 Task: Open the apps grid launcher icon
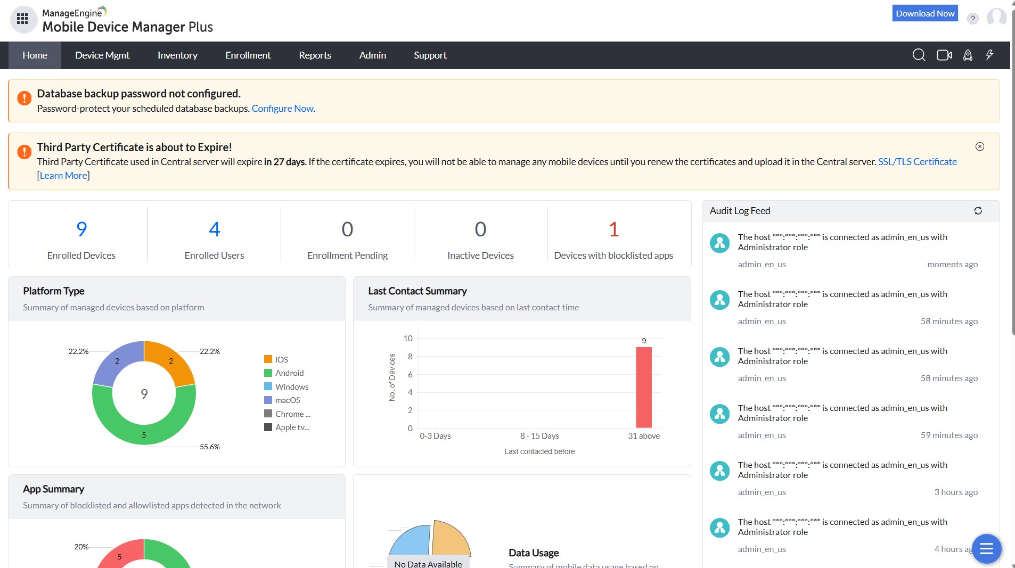click(x=22, y=19)
